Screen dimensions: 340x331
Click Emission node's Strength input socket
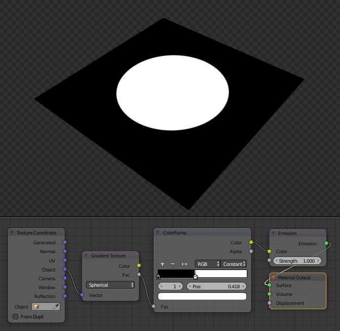pyautogui.click(x=269, y=260)
